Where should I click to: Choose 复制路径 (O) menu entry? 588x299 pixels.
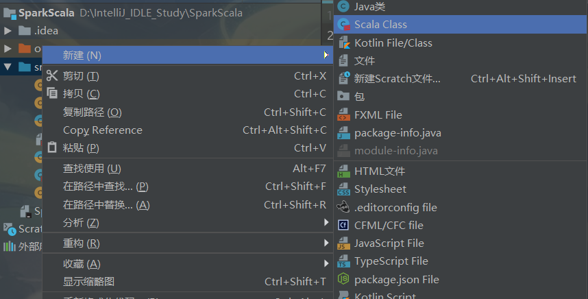tap(188, 112)
